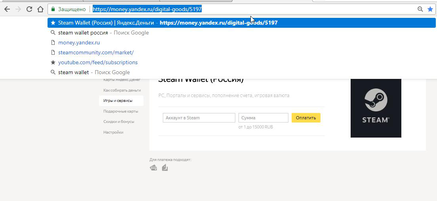This screenshot has width=437, height=201.
Task: Reload the page with refresh icon
Action: [29, 9]
